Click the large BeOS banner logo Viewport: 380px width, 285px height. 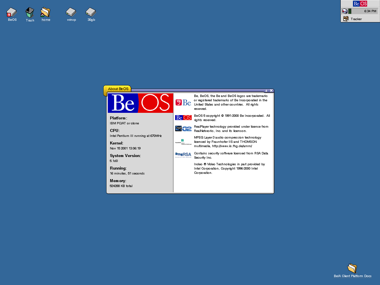[x=141, y=103]
